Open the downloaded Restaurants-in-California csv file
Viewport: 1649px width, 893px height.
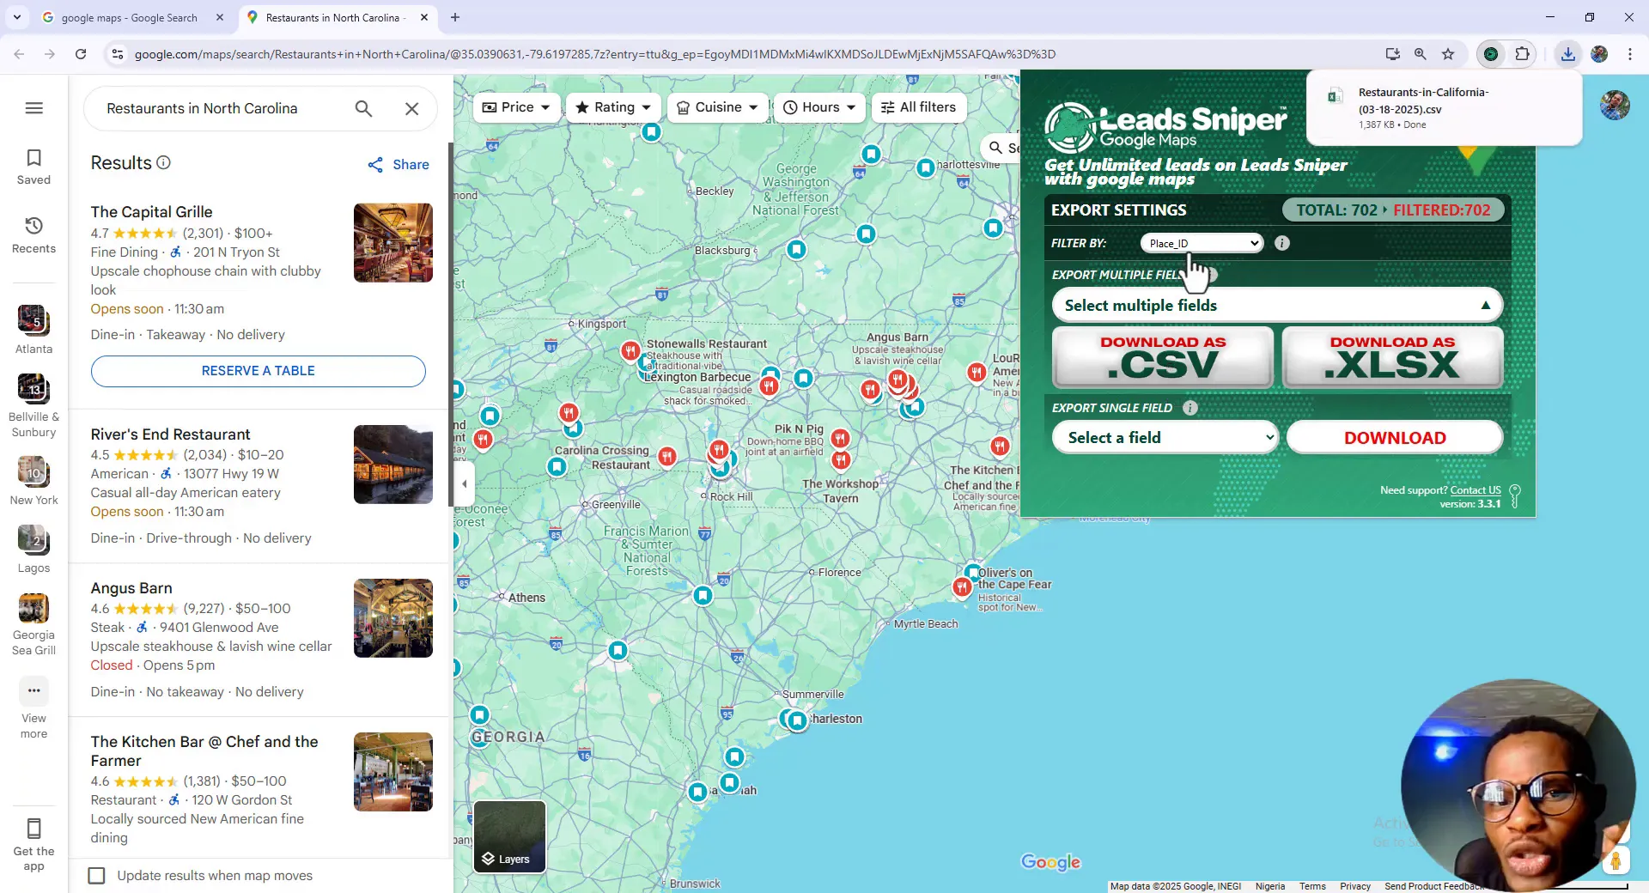(1444, 108)
